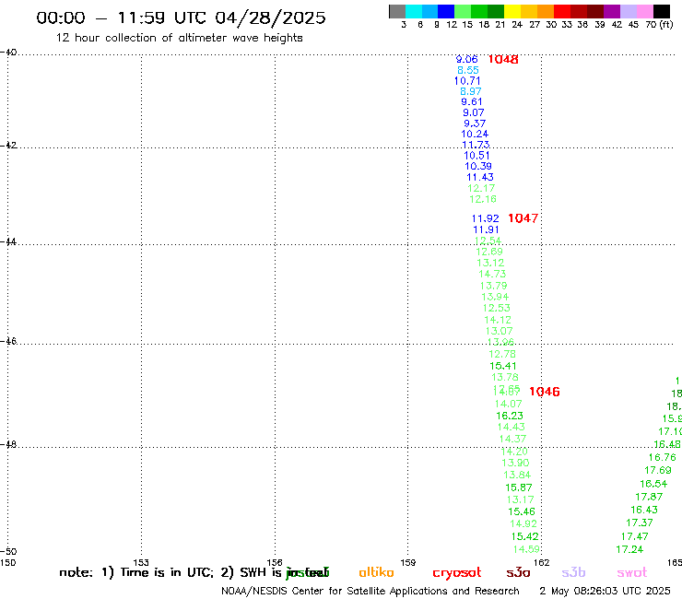The height and width of the screenshot is (599, 682).
Task: Select the cryosat satellite label
Action: [x=457, y=573]
